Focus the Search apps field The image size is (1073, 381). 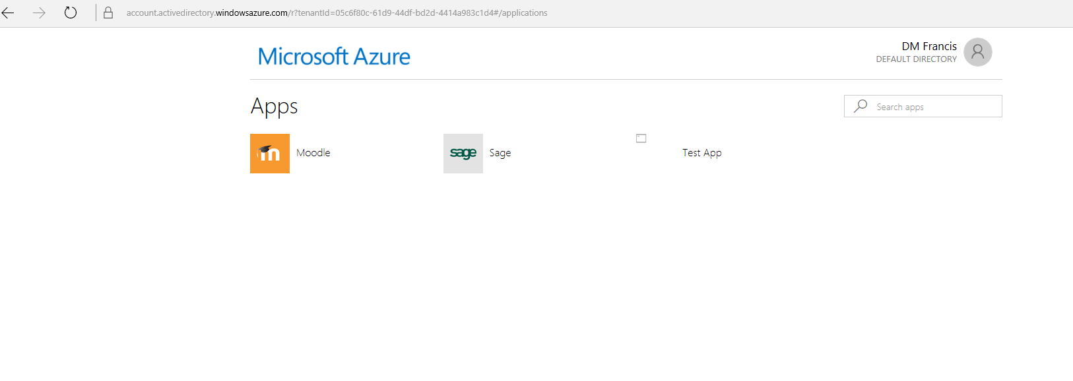(x=923, y=106)
